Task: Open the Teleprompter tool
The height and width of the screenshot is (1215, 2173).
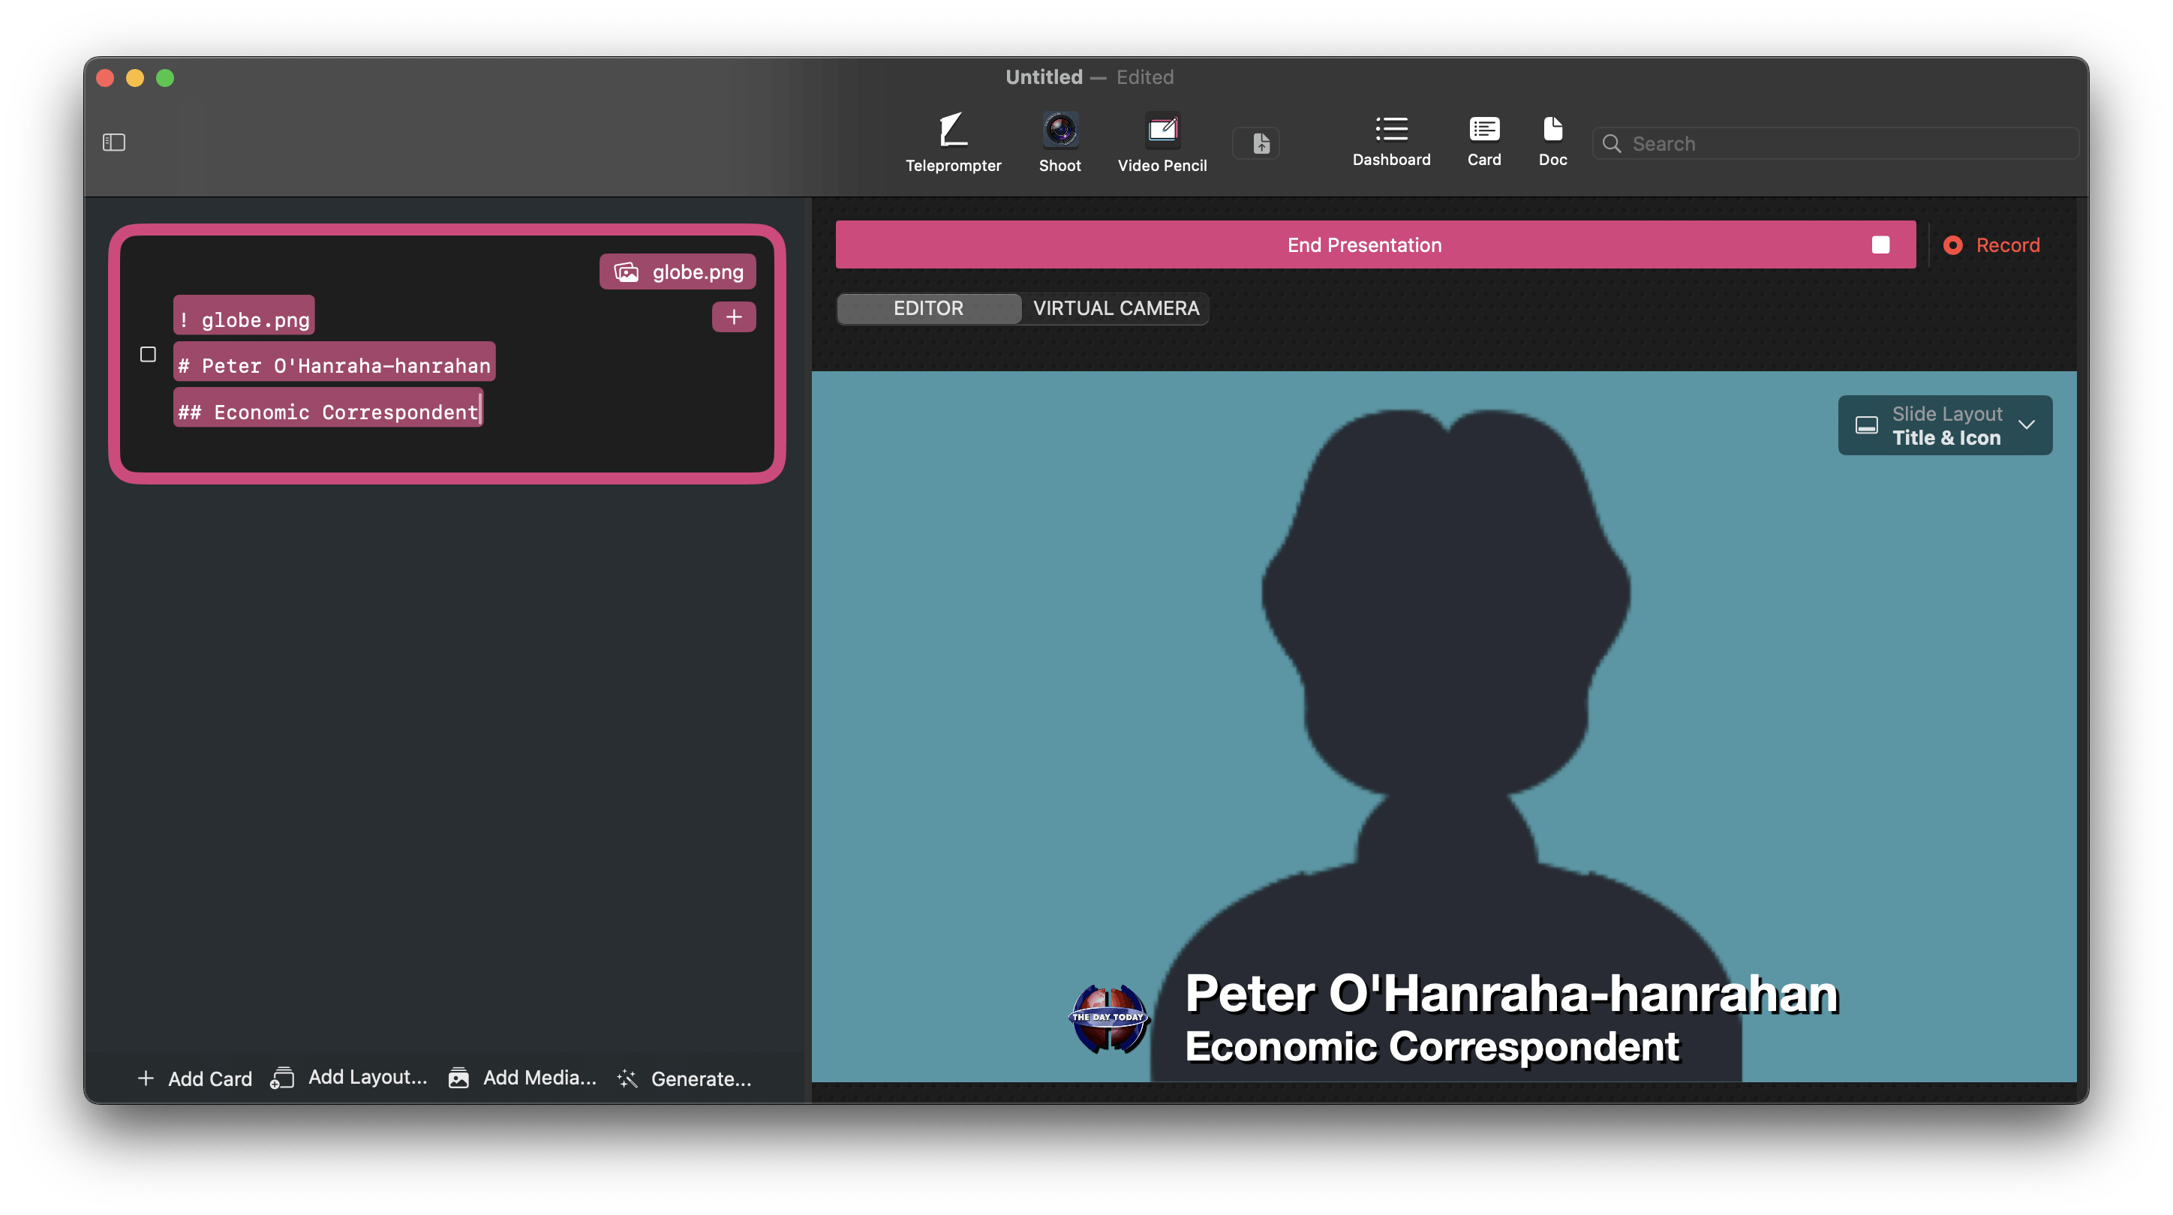Action: tap(952, 142)
